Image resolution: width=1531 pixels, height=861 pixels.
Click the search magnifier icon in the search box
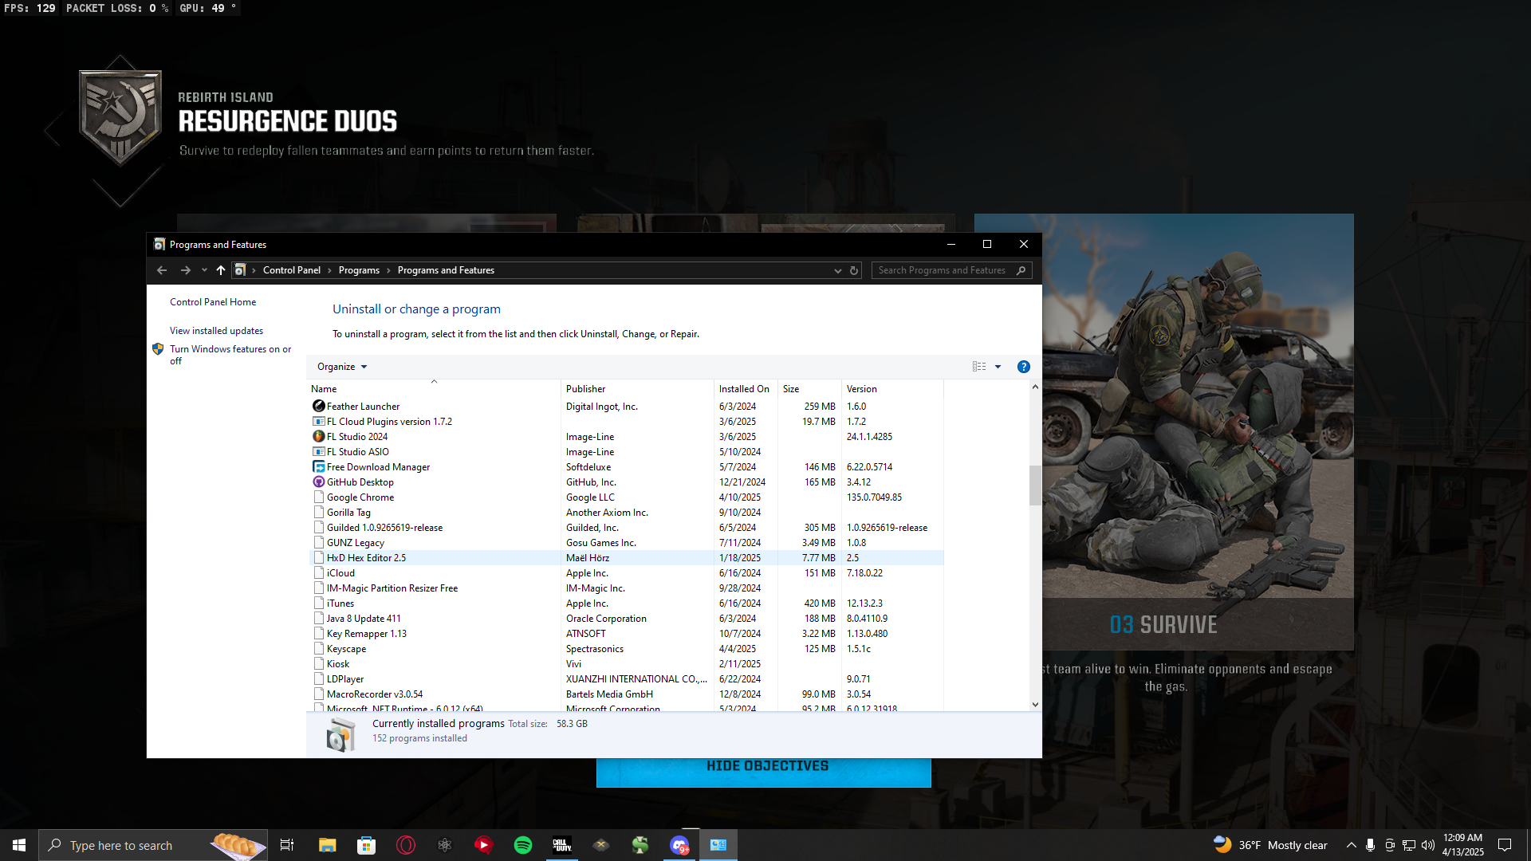1021,270
